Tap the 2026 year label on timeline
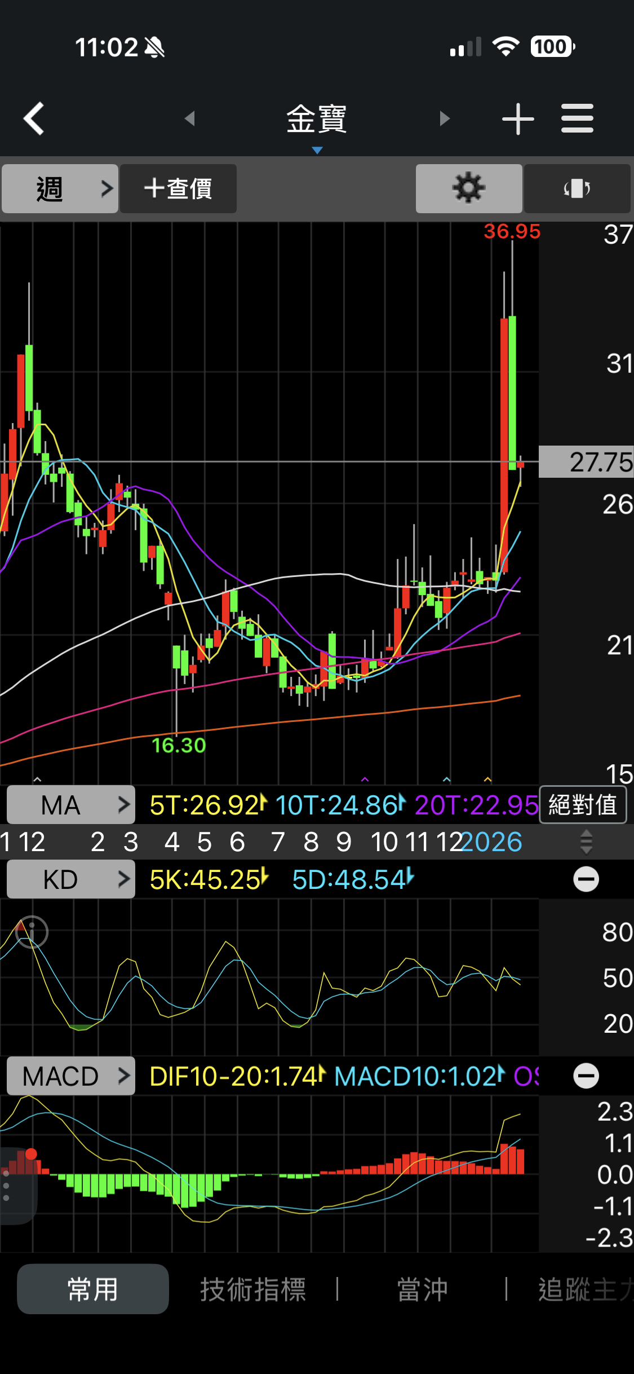Viewport: 634px width, 1374px height. click(x=492, y=842)
